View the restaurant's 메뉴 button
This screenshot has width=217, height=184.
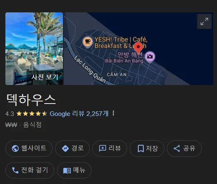point(74,170)
